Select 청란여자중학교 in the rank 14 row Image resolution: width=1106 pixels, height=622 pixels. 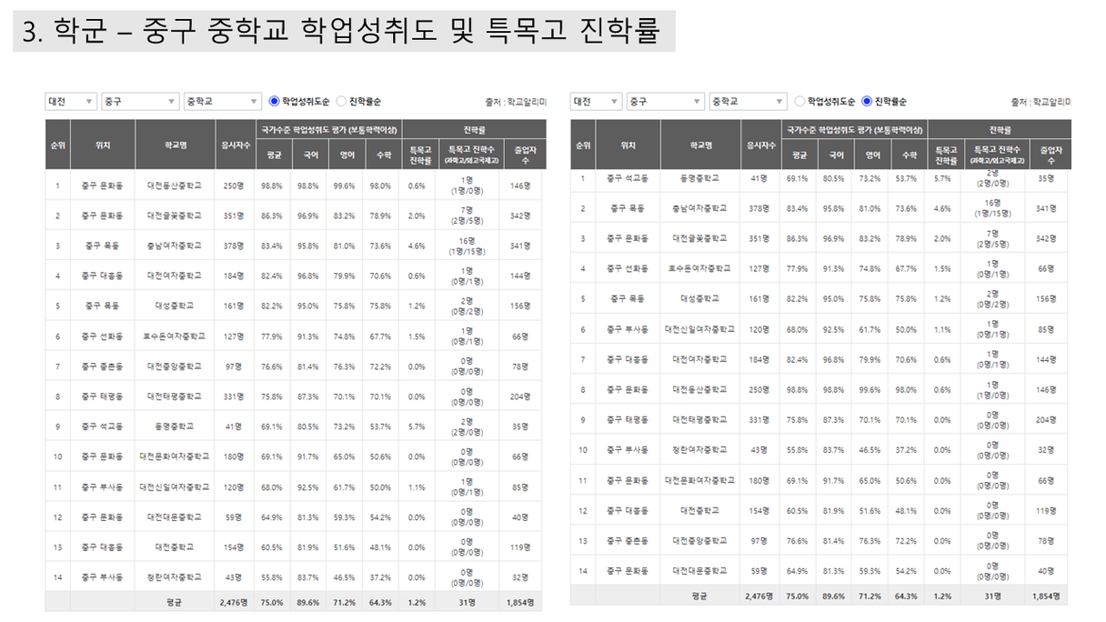point(176,577)
